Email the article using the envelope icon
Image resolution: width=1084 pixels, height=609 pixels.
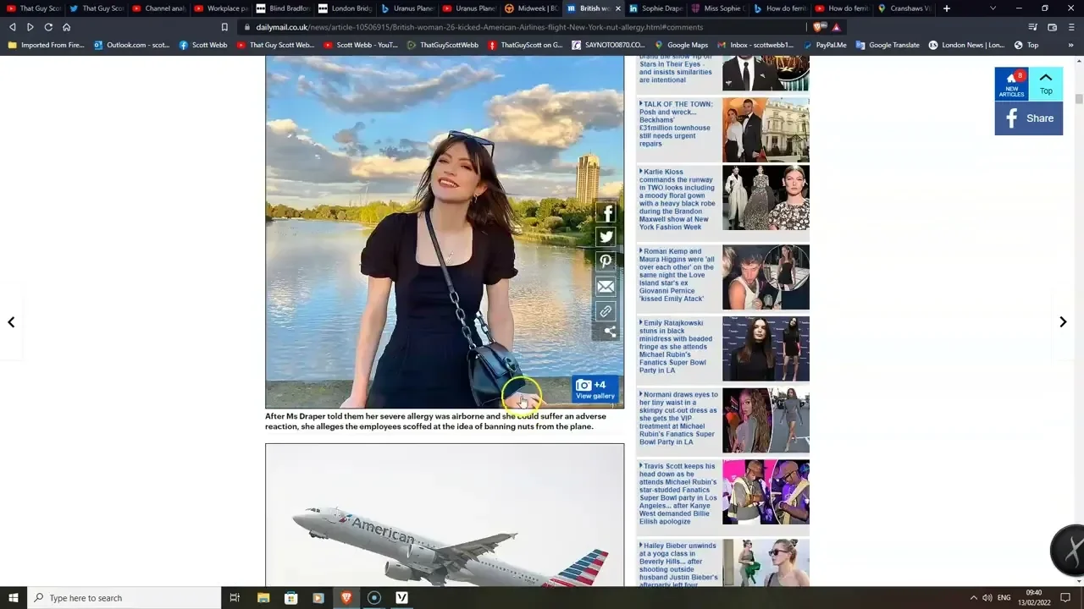pyautogui.click(x=606, y=287)
